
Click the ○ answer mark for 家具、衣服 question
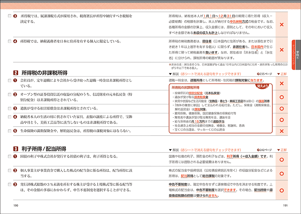point(282,120)
